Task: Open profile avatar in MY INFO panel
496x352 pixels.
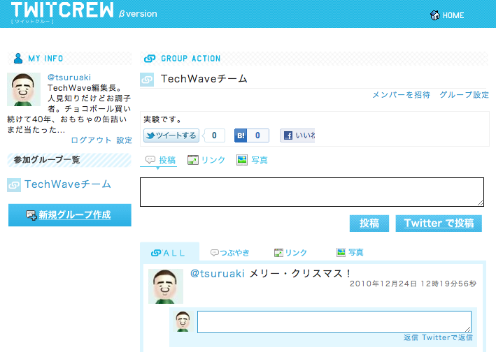Action: (24, 89)
